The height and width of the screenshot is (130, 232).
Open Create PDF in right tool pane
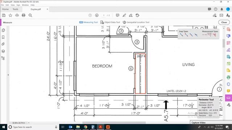pyautogui.click(x=228, y=29)
